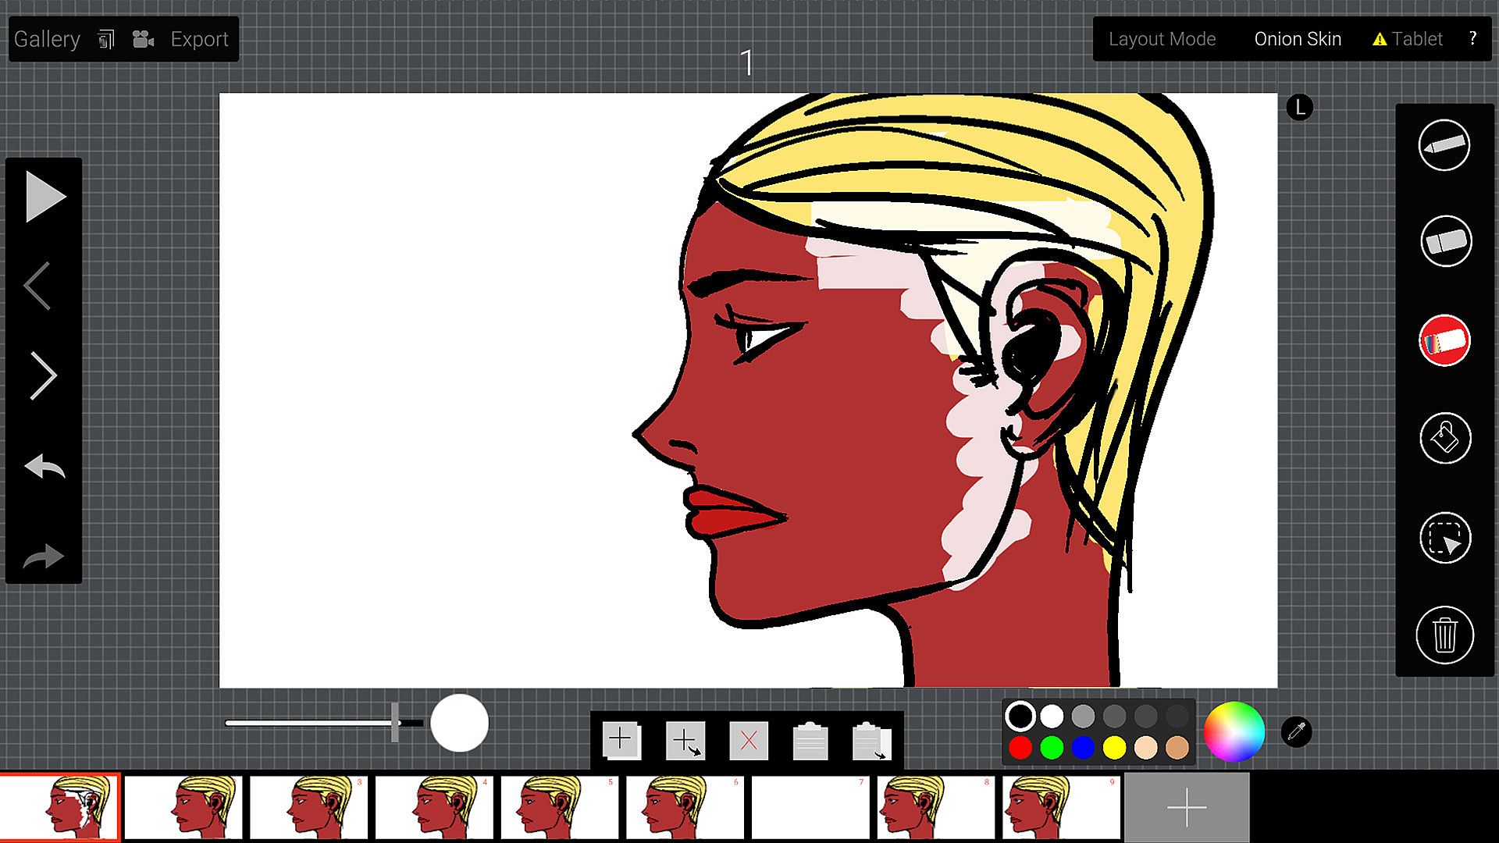The height and width of the screenshot is (843, 1499).
Task: Play the animation
Action: coord(45,197)
